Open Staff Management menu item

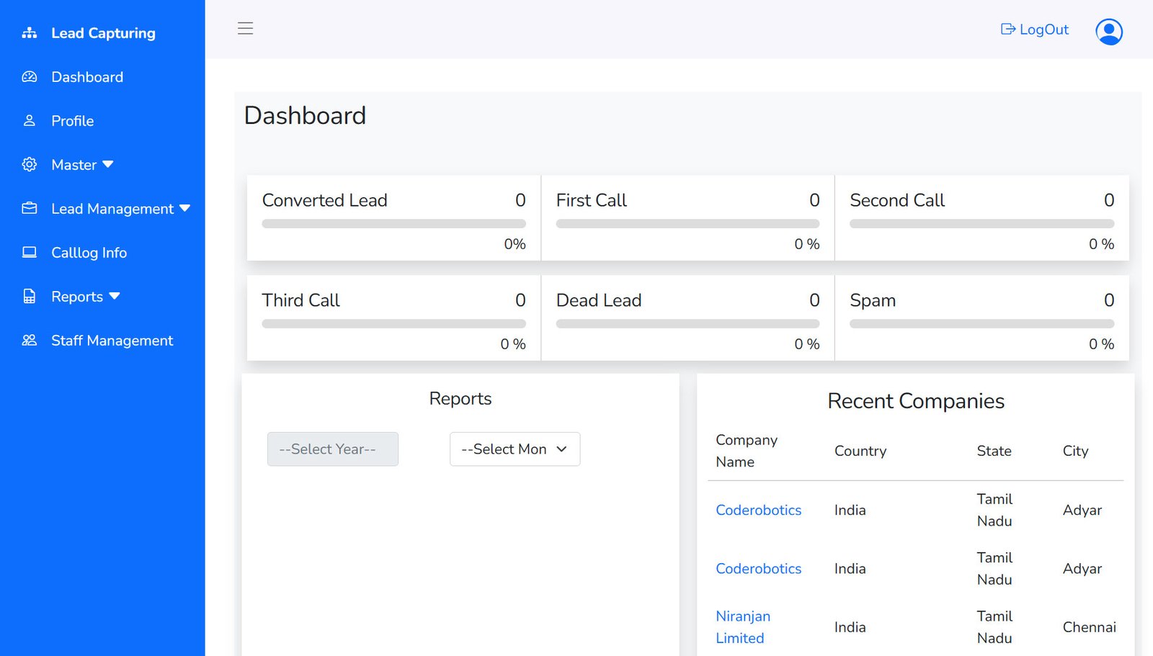point(112,341)
